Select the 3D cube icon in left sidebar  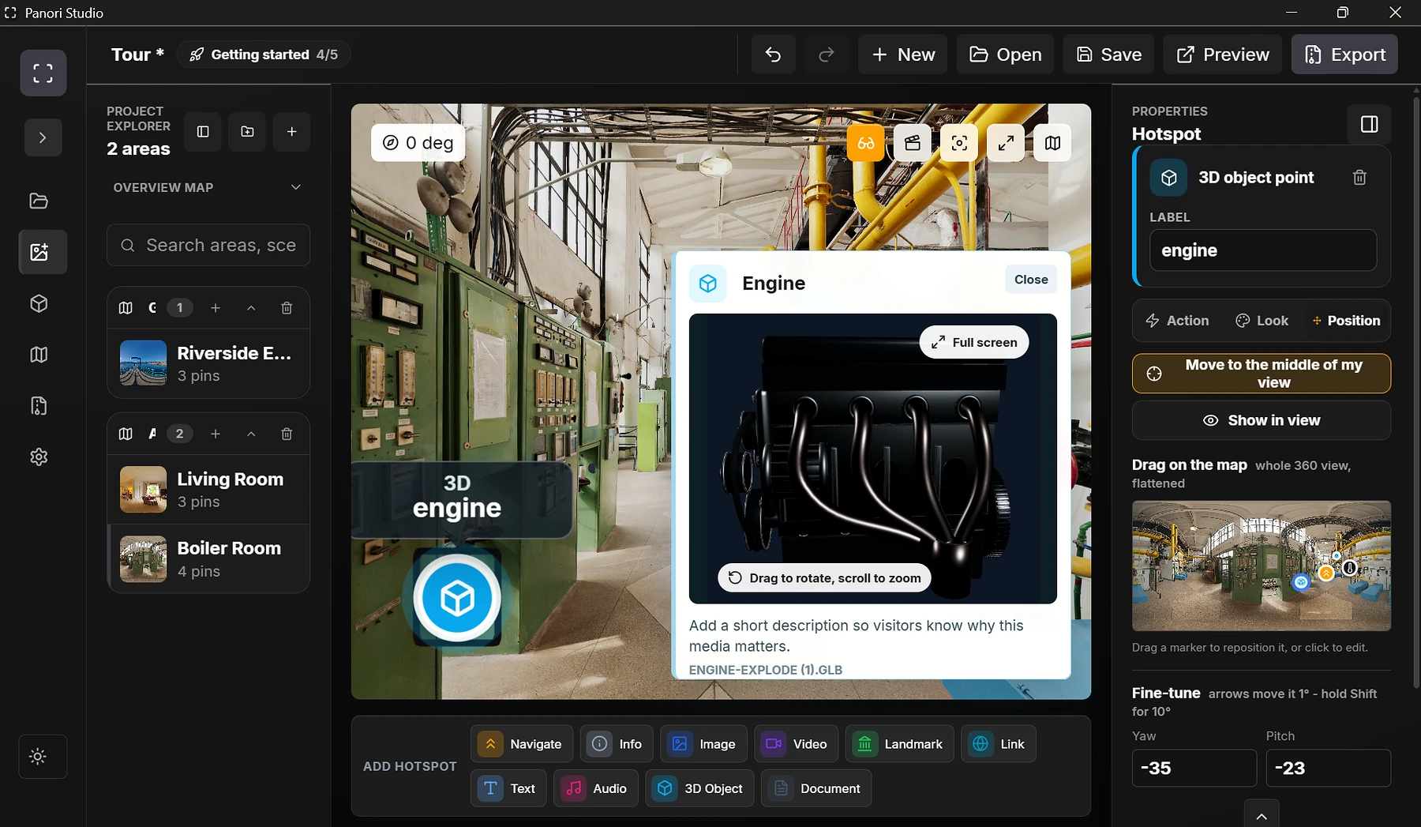click(x=39, y=303)
